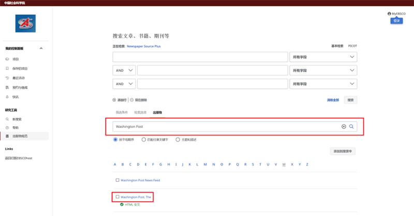Start 新搜索 from research tools
This screenshot has width=414, height=216.
click(x=18, y=119)
